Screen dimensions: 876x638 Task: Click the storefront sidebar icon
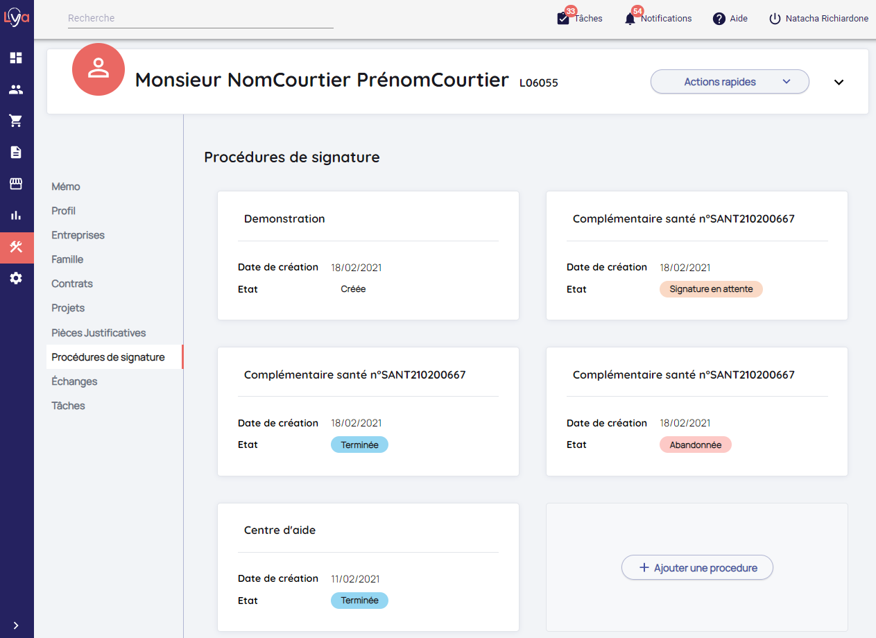[x=16, y=184]
